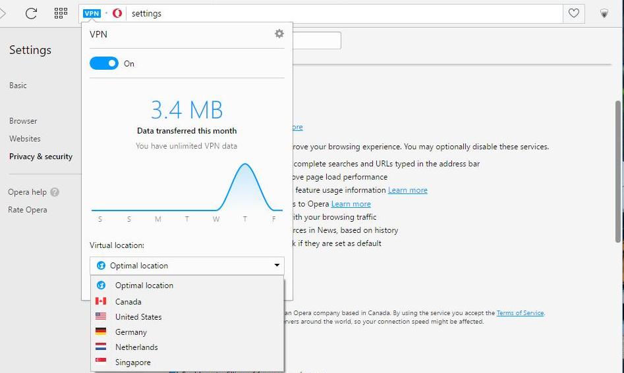The image size is (624, 373).
Task: Select United States as virtual location
Action: [187, 316]
